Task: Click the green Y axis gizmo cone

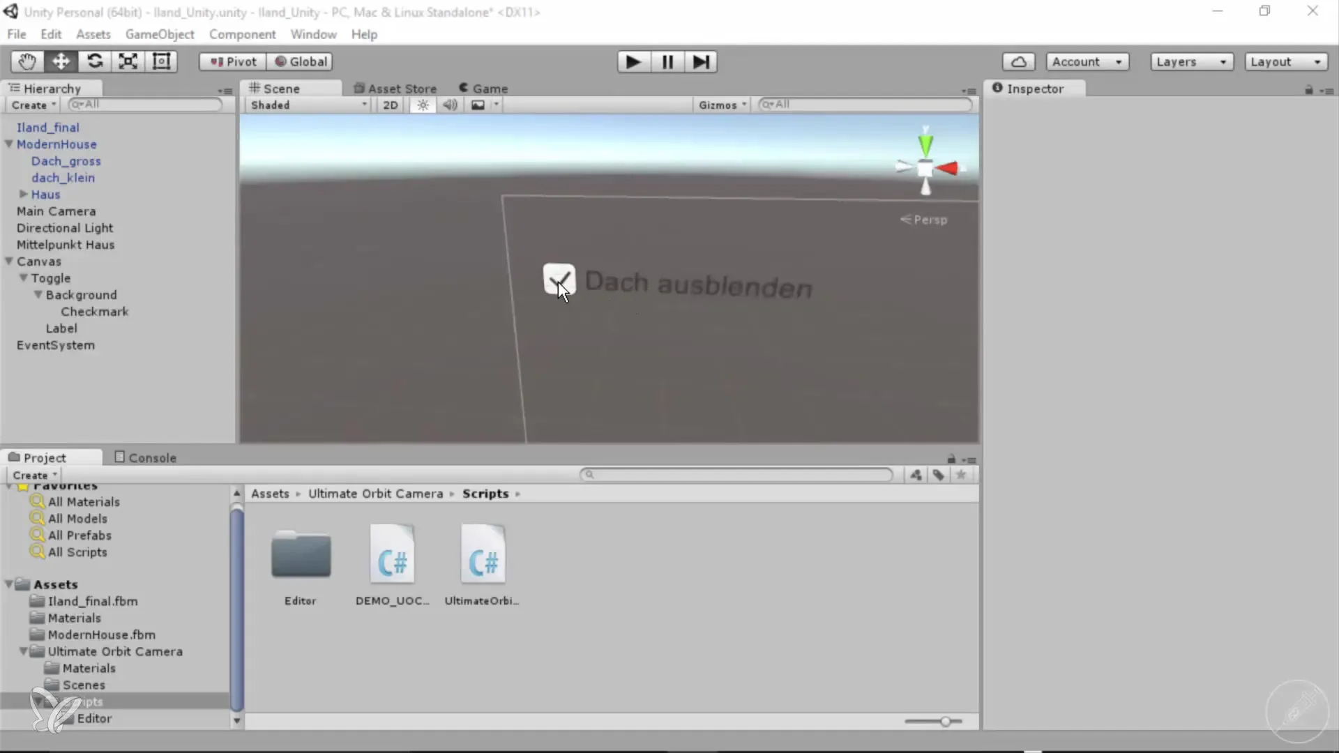Action: coord(925,145)
